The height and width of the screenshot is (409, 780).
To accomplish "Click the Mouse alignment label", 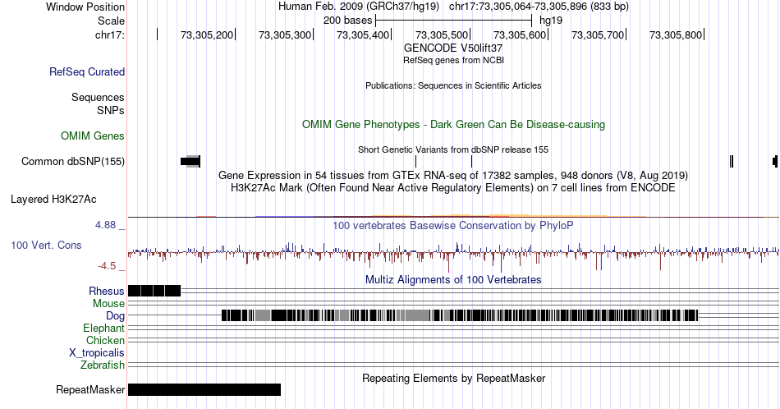I will (108, 304).
